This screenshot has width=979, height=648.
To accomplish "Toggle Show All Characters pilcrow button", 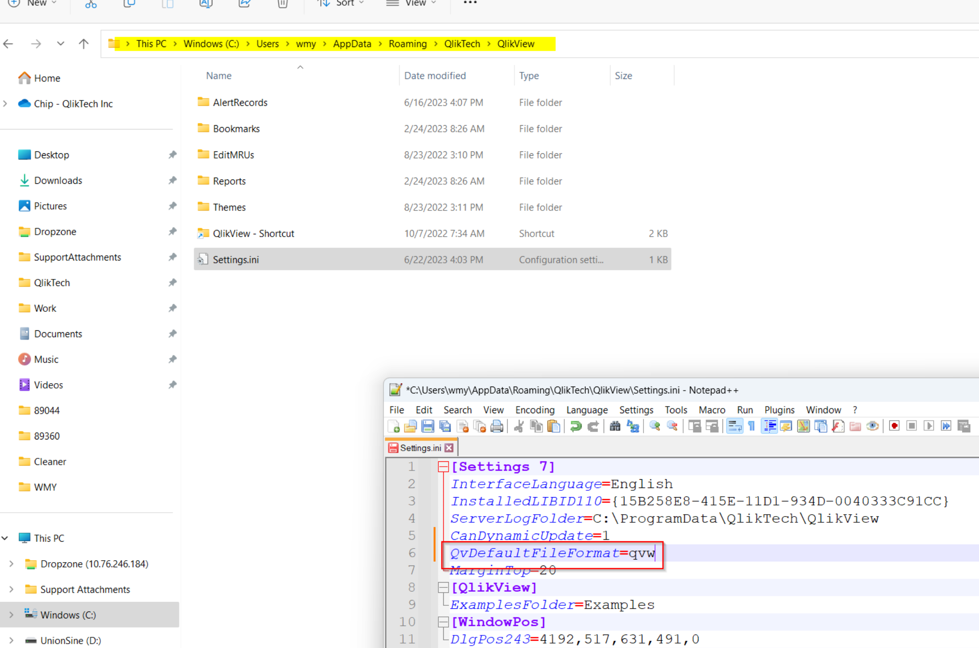I will [752, 426].
